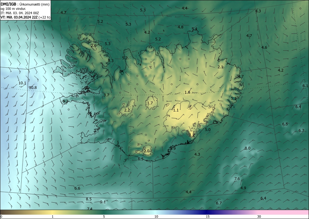The height and width of the screenshot is (219, 309).
Task: Click the colorbar tick label 0
Action: [1, 217]
